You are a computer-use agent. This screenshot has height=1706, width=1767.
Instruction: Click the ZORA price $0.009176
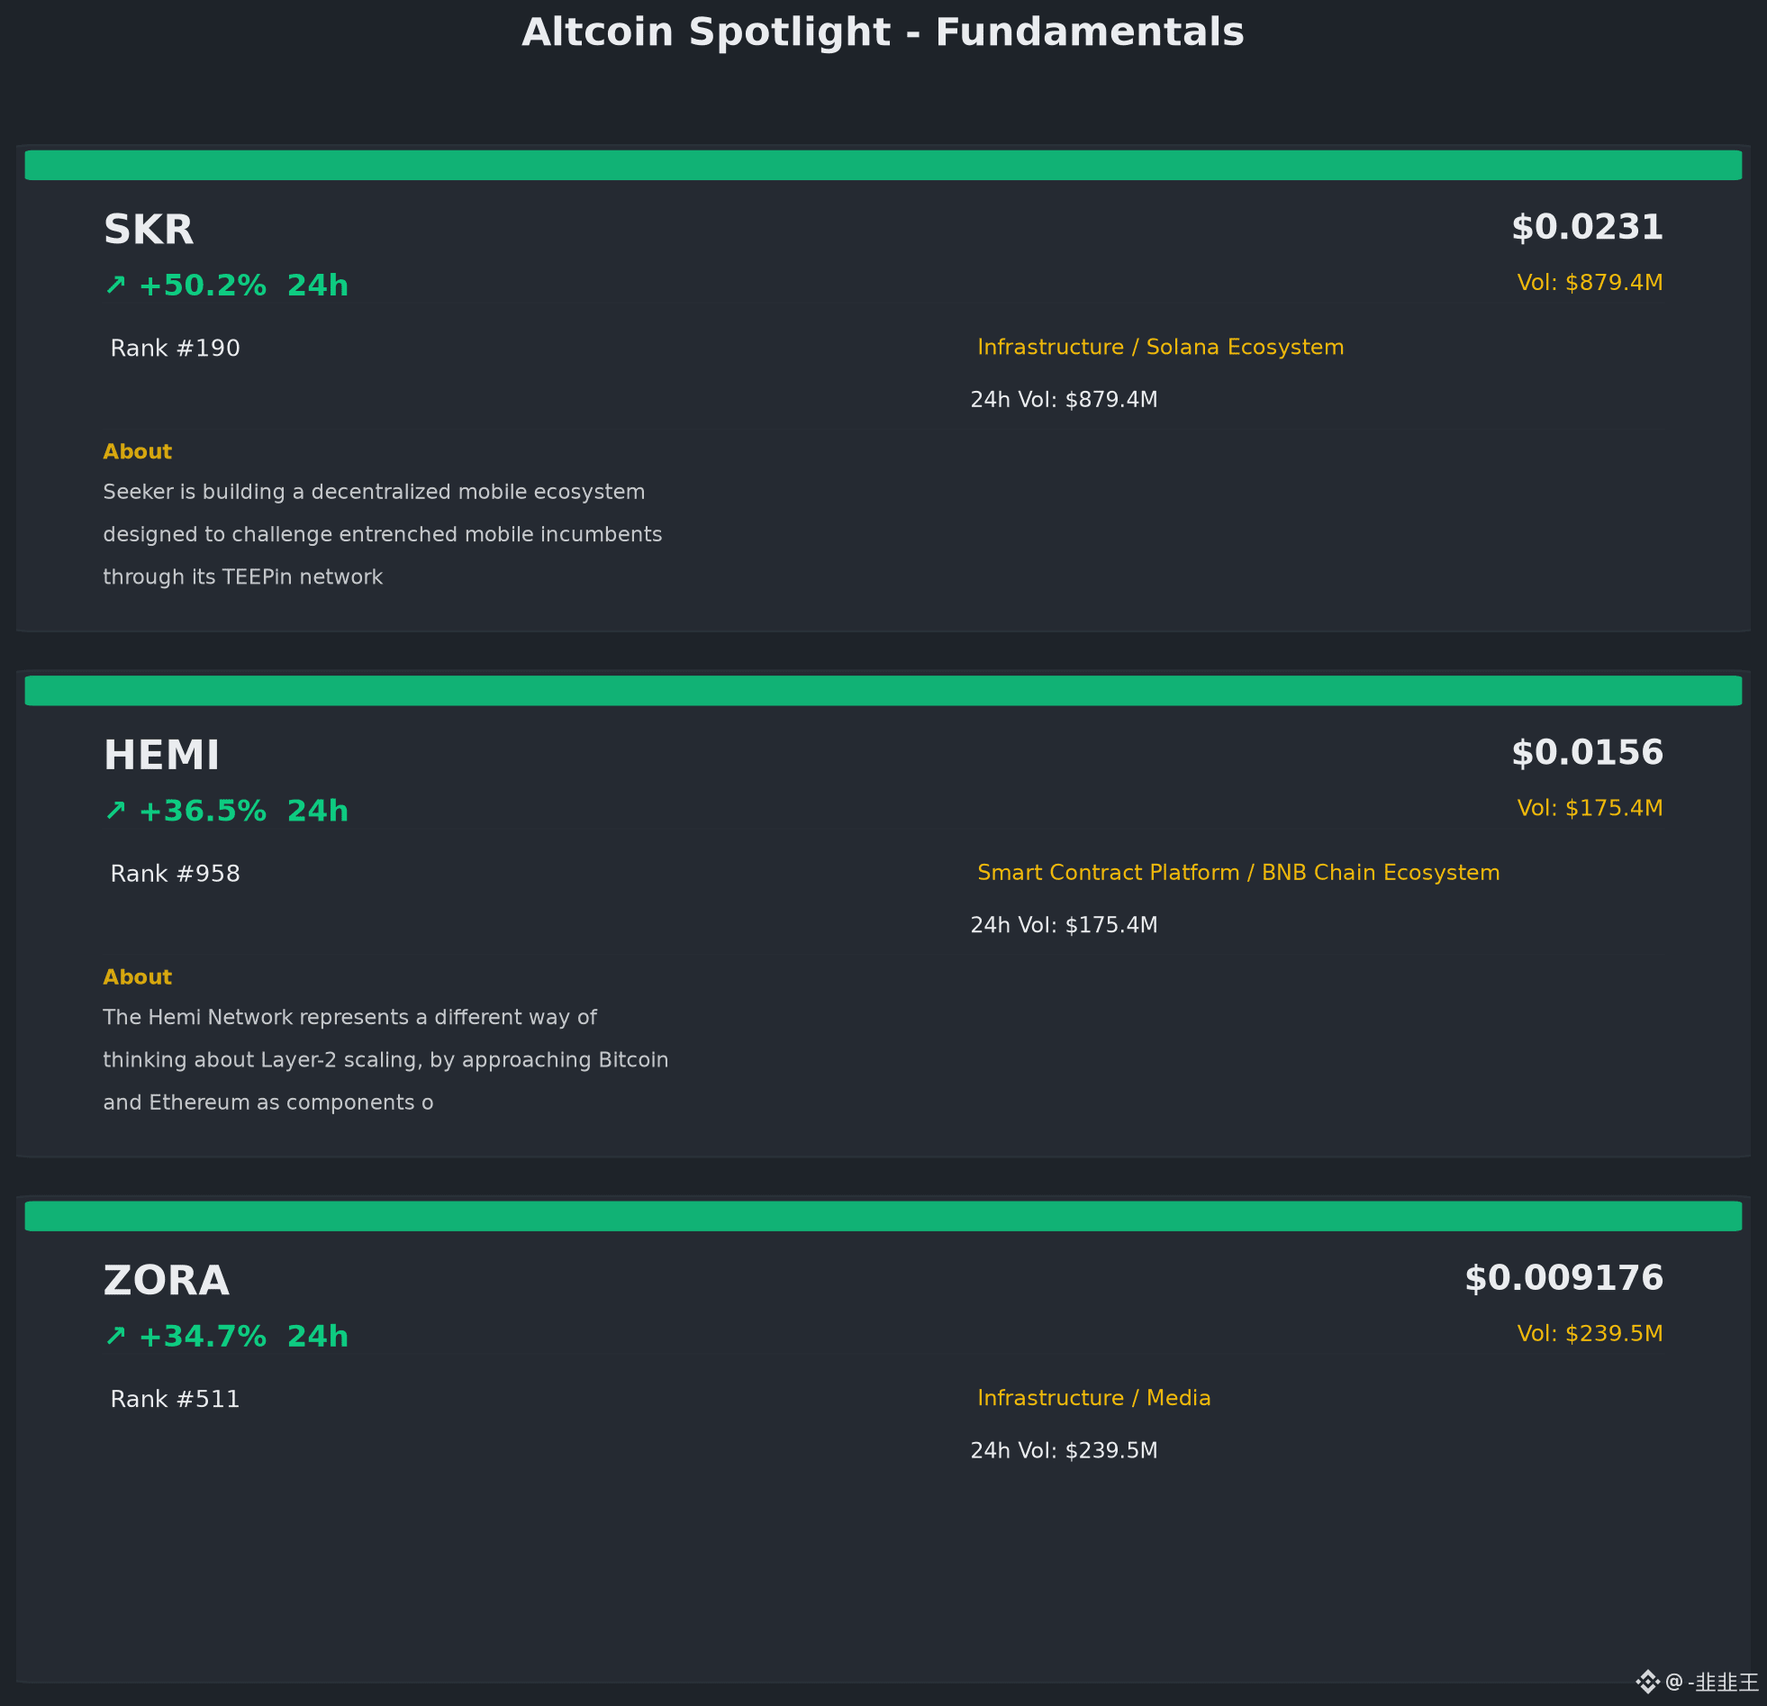coord(1564,1278)
